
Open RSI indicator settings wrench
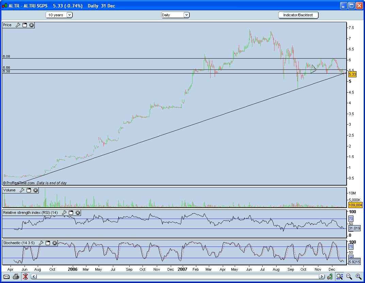64,213
